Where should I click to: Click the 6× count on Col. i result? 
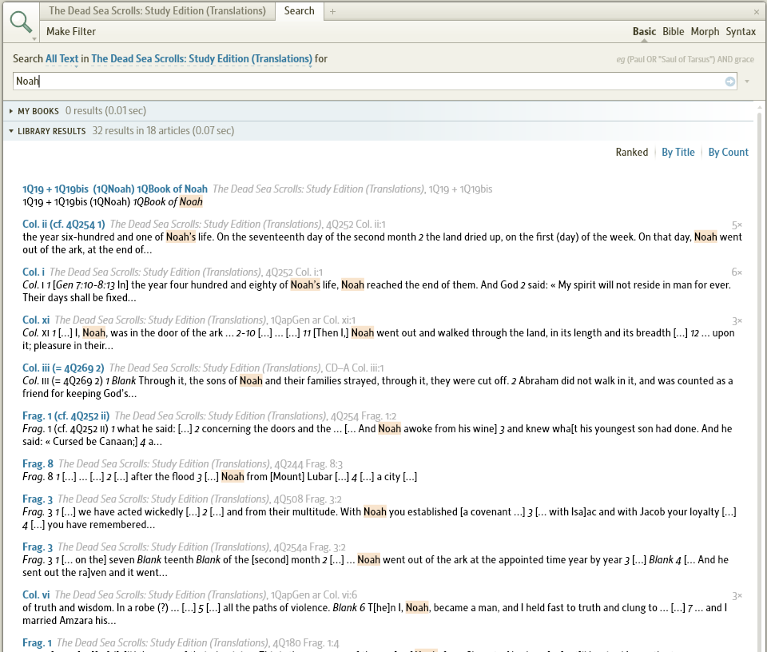click(737, 273)
